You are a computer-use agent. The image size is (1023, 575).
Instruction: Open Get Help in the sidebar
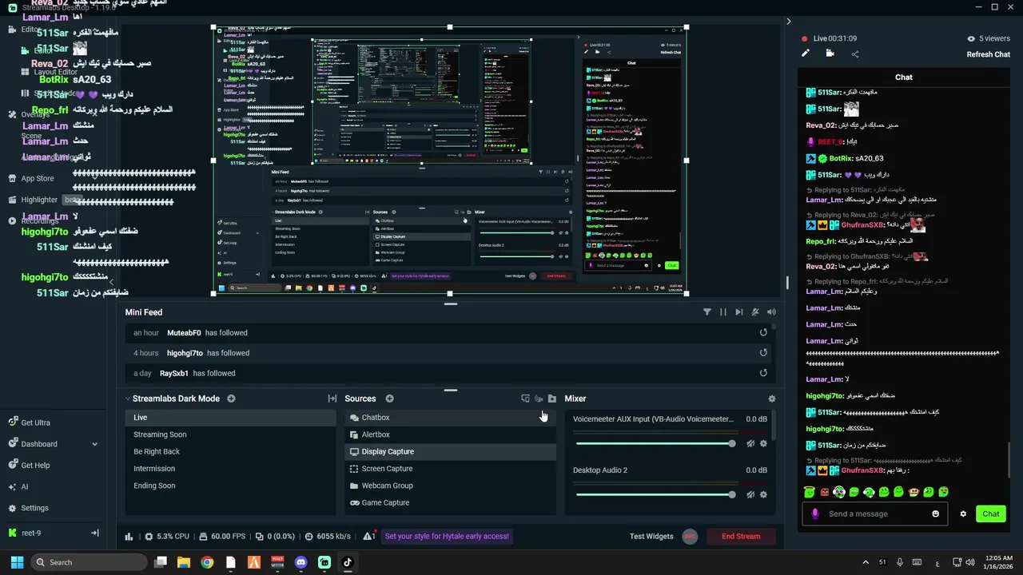(x=29, y=466)
